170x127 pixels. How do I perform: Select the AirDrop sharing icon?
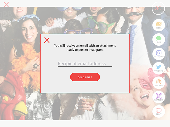[x=159, y=83]
